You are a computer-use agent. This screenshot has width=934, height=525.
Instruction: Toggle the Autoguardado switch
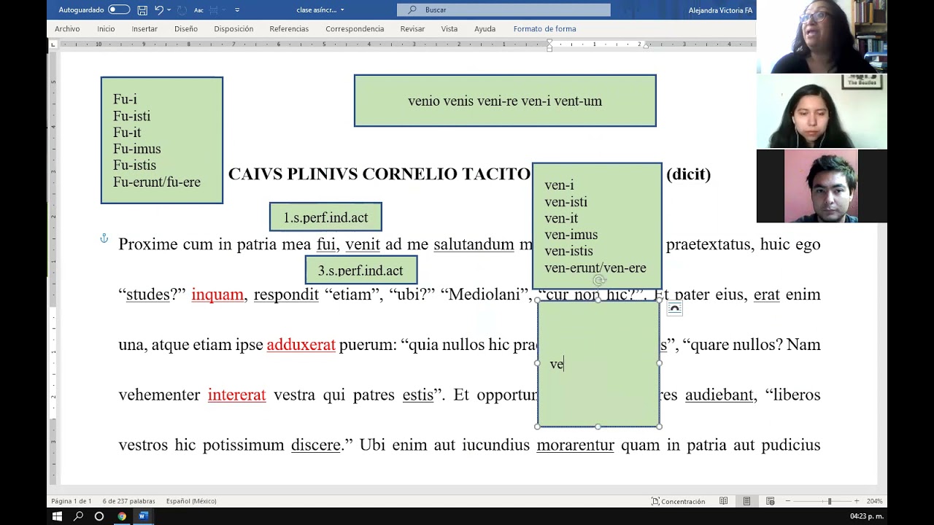[x=119, y=9]
